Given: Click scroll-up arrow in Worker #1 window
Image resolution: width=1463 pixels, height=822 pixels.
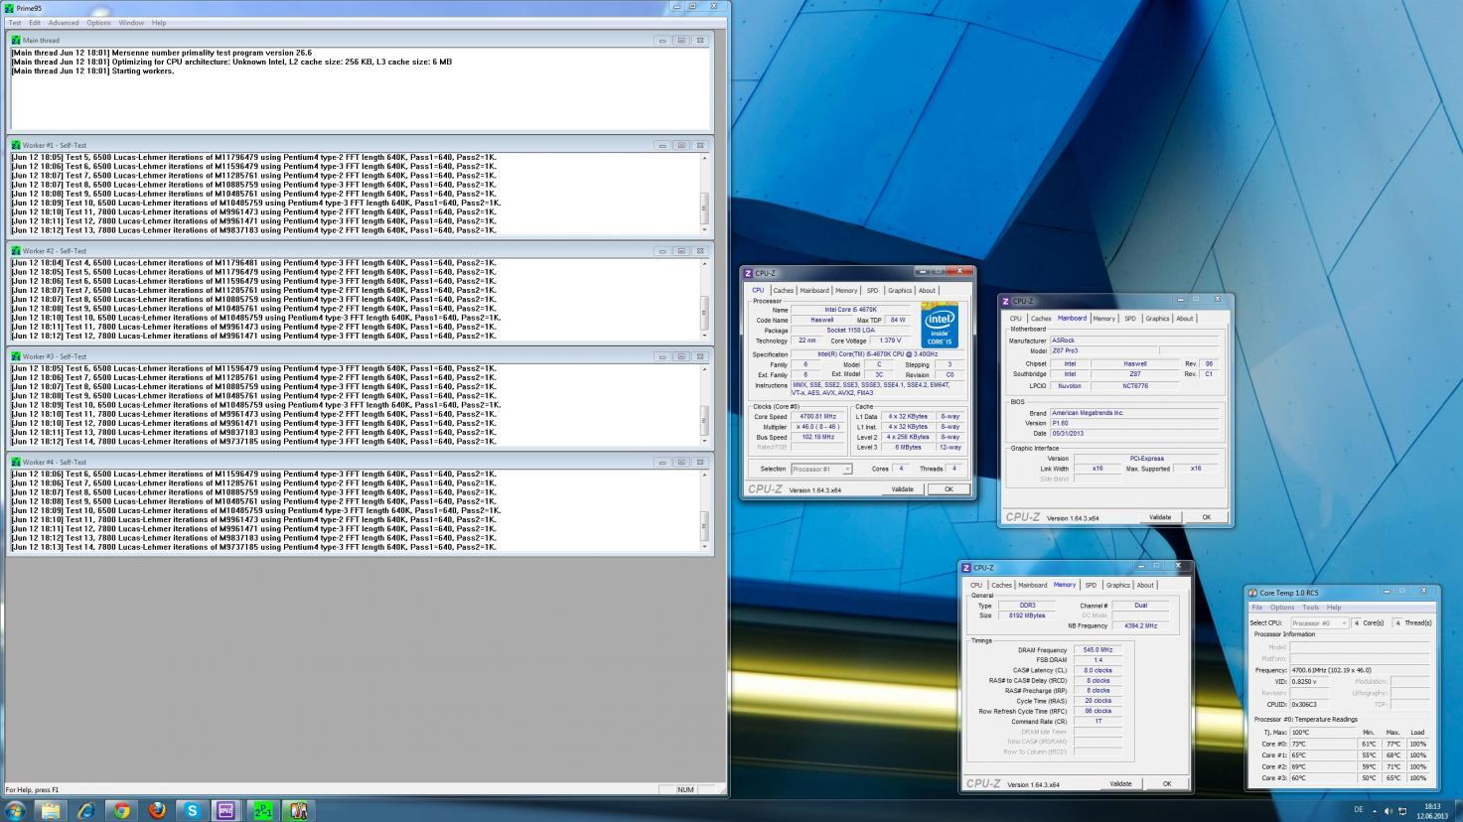Looking at the screenshot, I should (x=705, y=157).
